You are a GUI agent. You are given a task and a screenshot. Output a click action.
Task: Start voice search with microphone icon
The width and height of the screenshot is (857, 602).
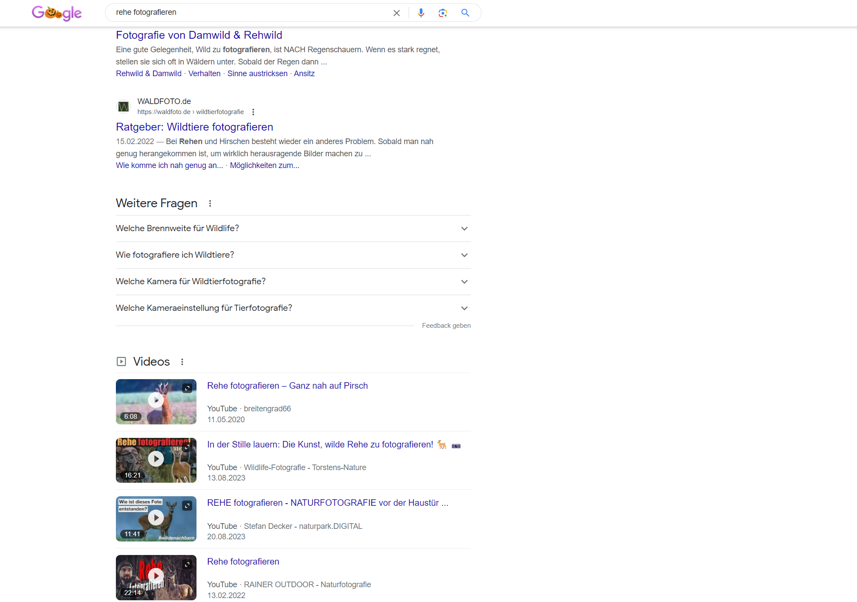421,13
